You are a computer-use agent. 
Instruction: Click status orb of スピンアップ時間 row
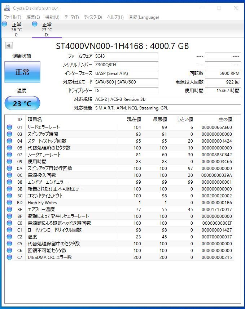coord(9,134)
